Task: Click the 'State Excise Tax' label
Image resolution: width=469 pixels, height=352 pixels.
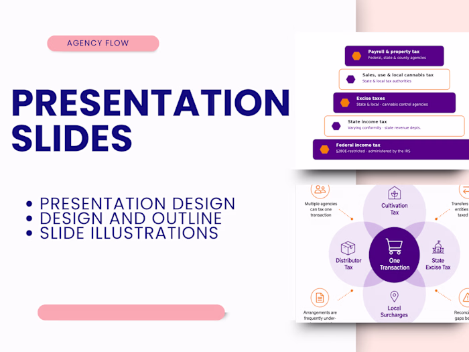Action: point(438,263)
